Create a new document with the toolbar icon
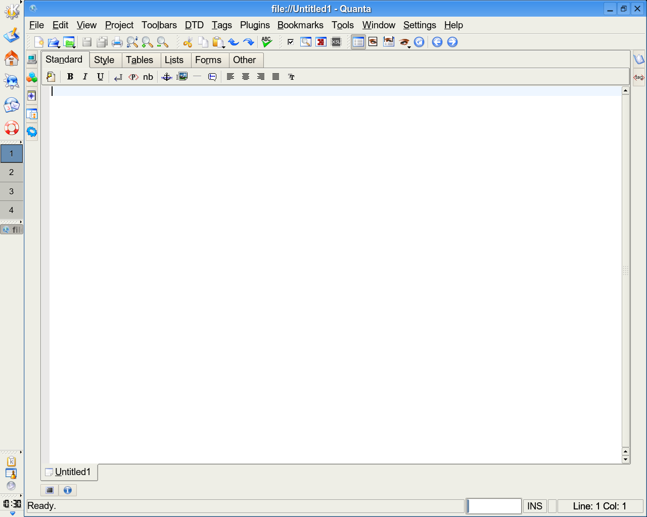Image resolution: width=647 pixels, height=517 pixels. pos(39,42)
